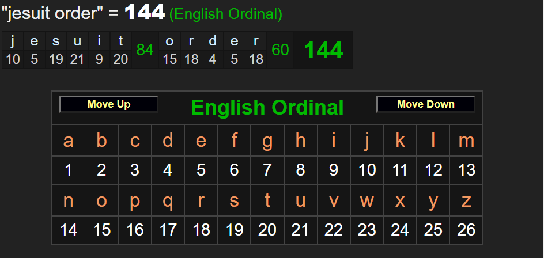Viewport: 544px width, 258px height.
Task: Select letter "a" in the cipher table
Action: [69, 141]
